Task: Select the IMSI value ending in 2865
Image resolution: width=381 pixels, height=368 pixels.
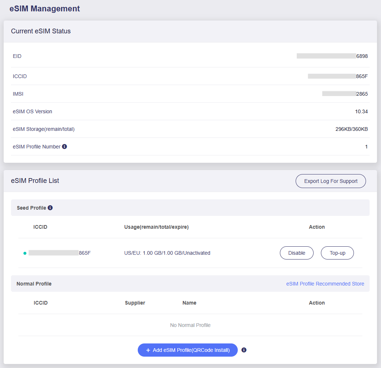Action: (x=345, y=94)
